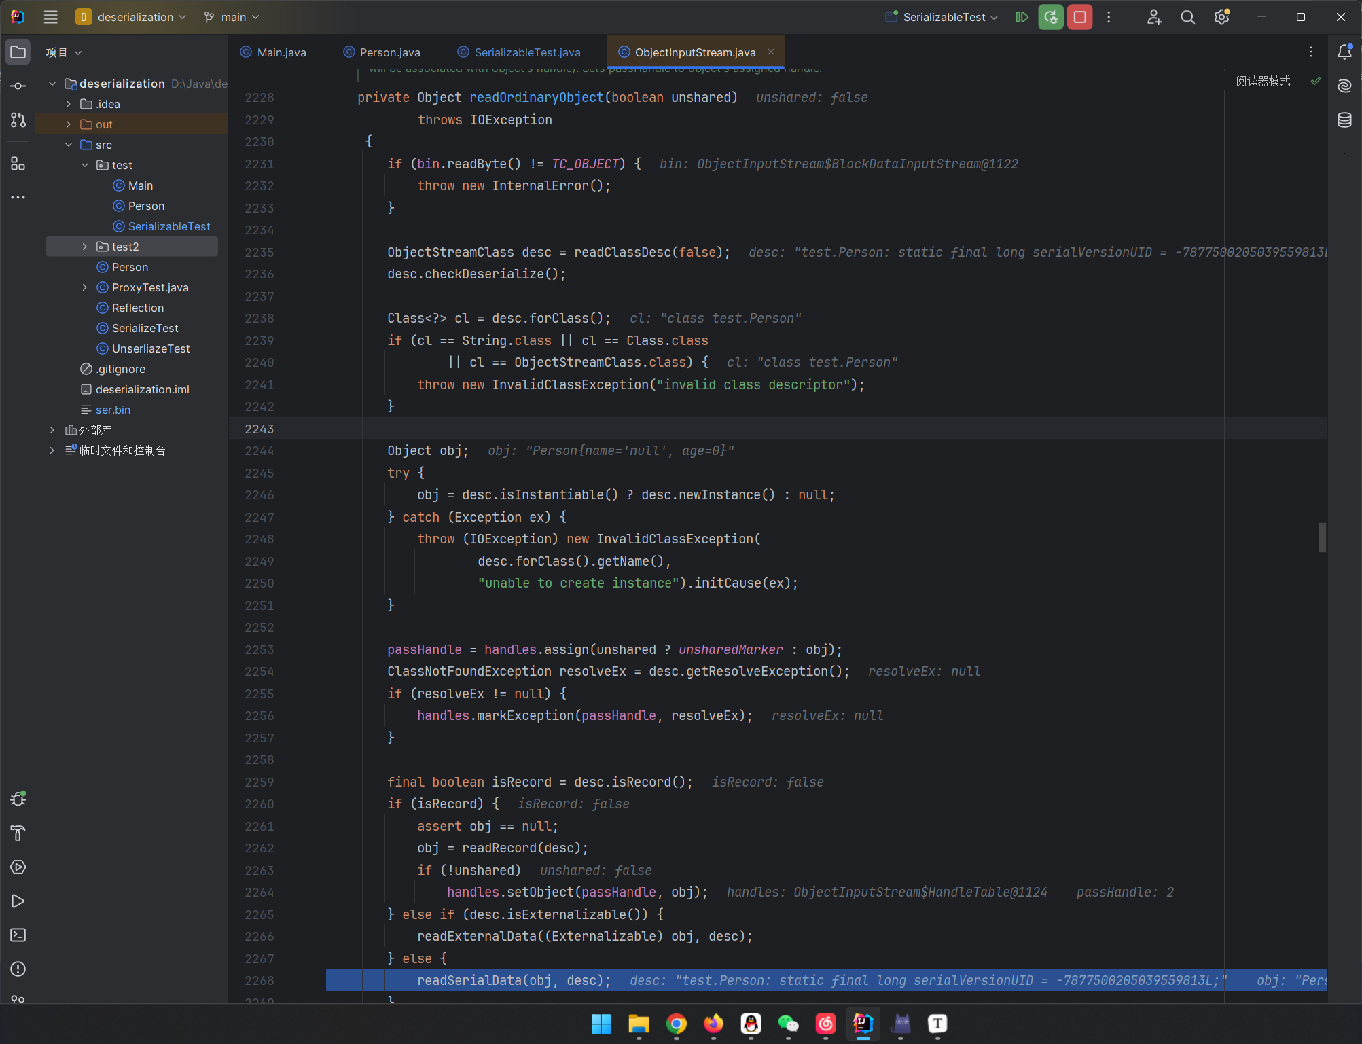Open the Problems tool window
Screen dimensions: 1362x1044
tap(18, 969)
